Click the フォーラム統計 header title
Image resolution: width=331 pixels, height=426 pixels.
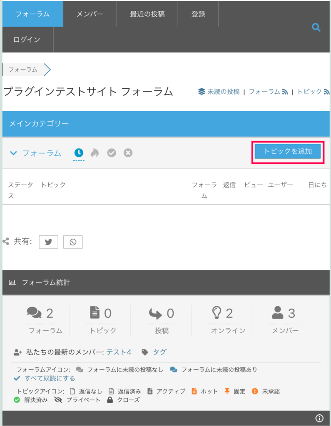pyautogui.click(x=46, y=282)
